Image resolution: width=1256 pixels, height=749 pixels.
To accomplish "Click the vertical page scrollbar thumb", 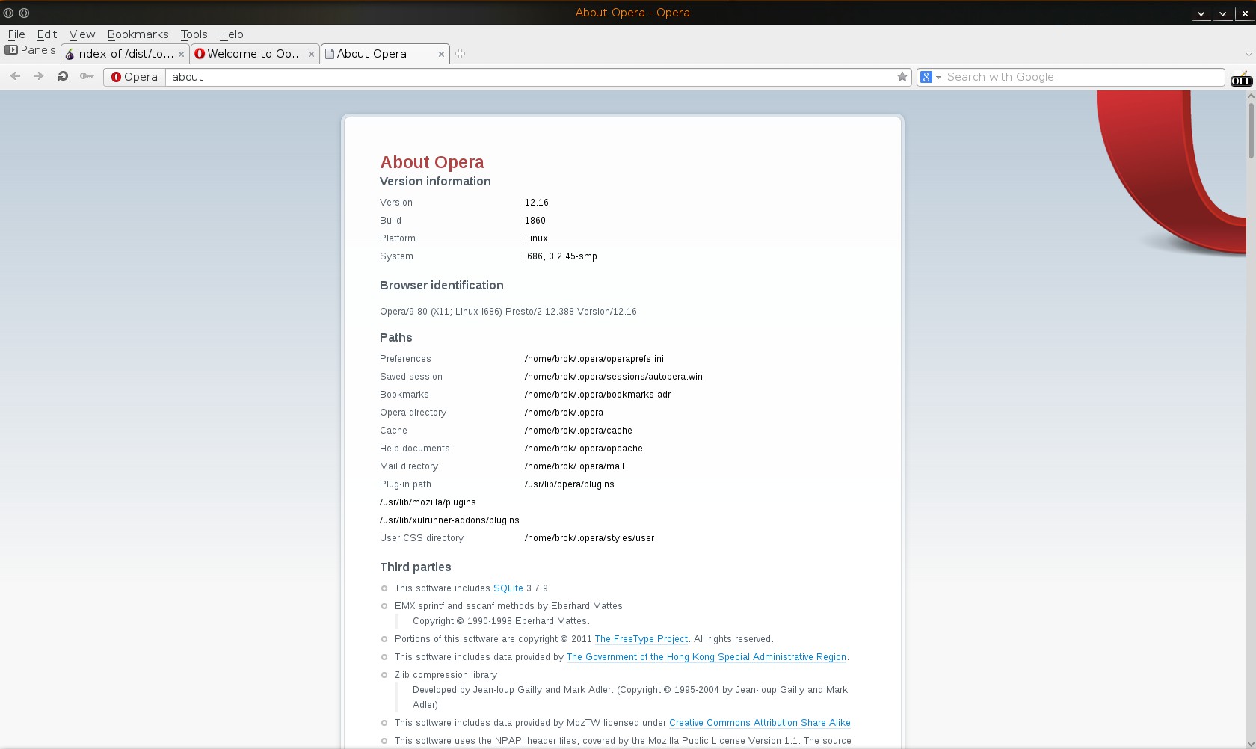I will click(x=1251, y=131).
